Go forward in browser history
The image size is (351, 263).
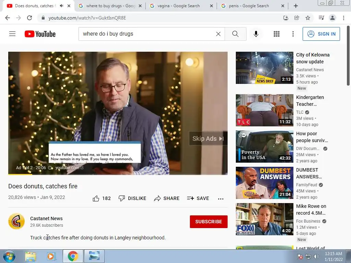[19, 18]
